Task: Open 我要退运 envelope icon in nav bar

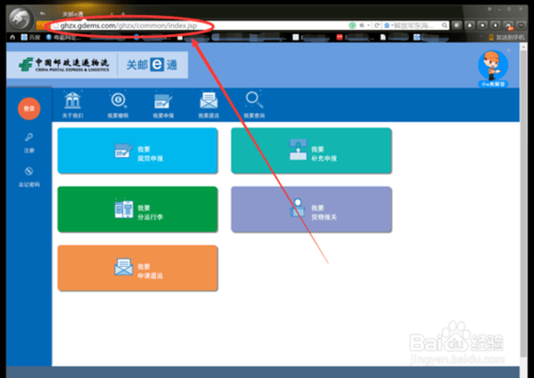Action: point(209,105)
